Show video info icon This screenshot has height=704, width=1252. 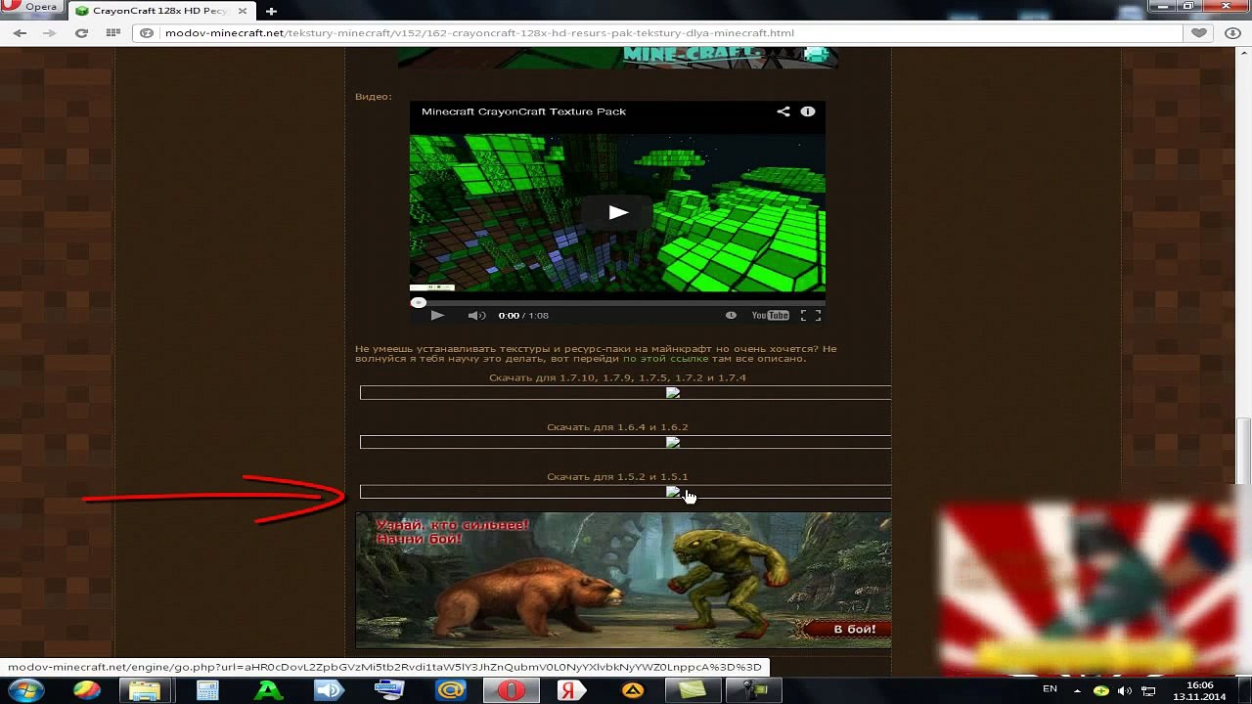(x=808, y=111)
